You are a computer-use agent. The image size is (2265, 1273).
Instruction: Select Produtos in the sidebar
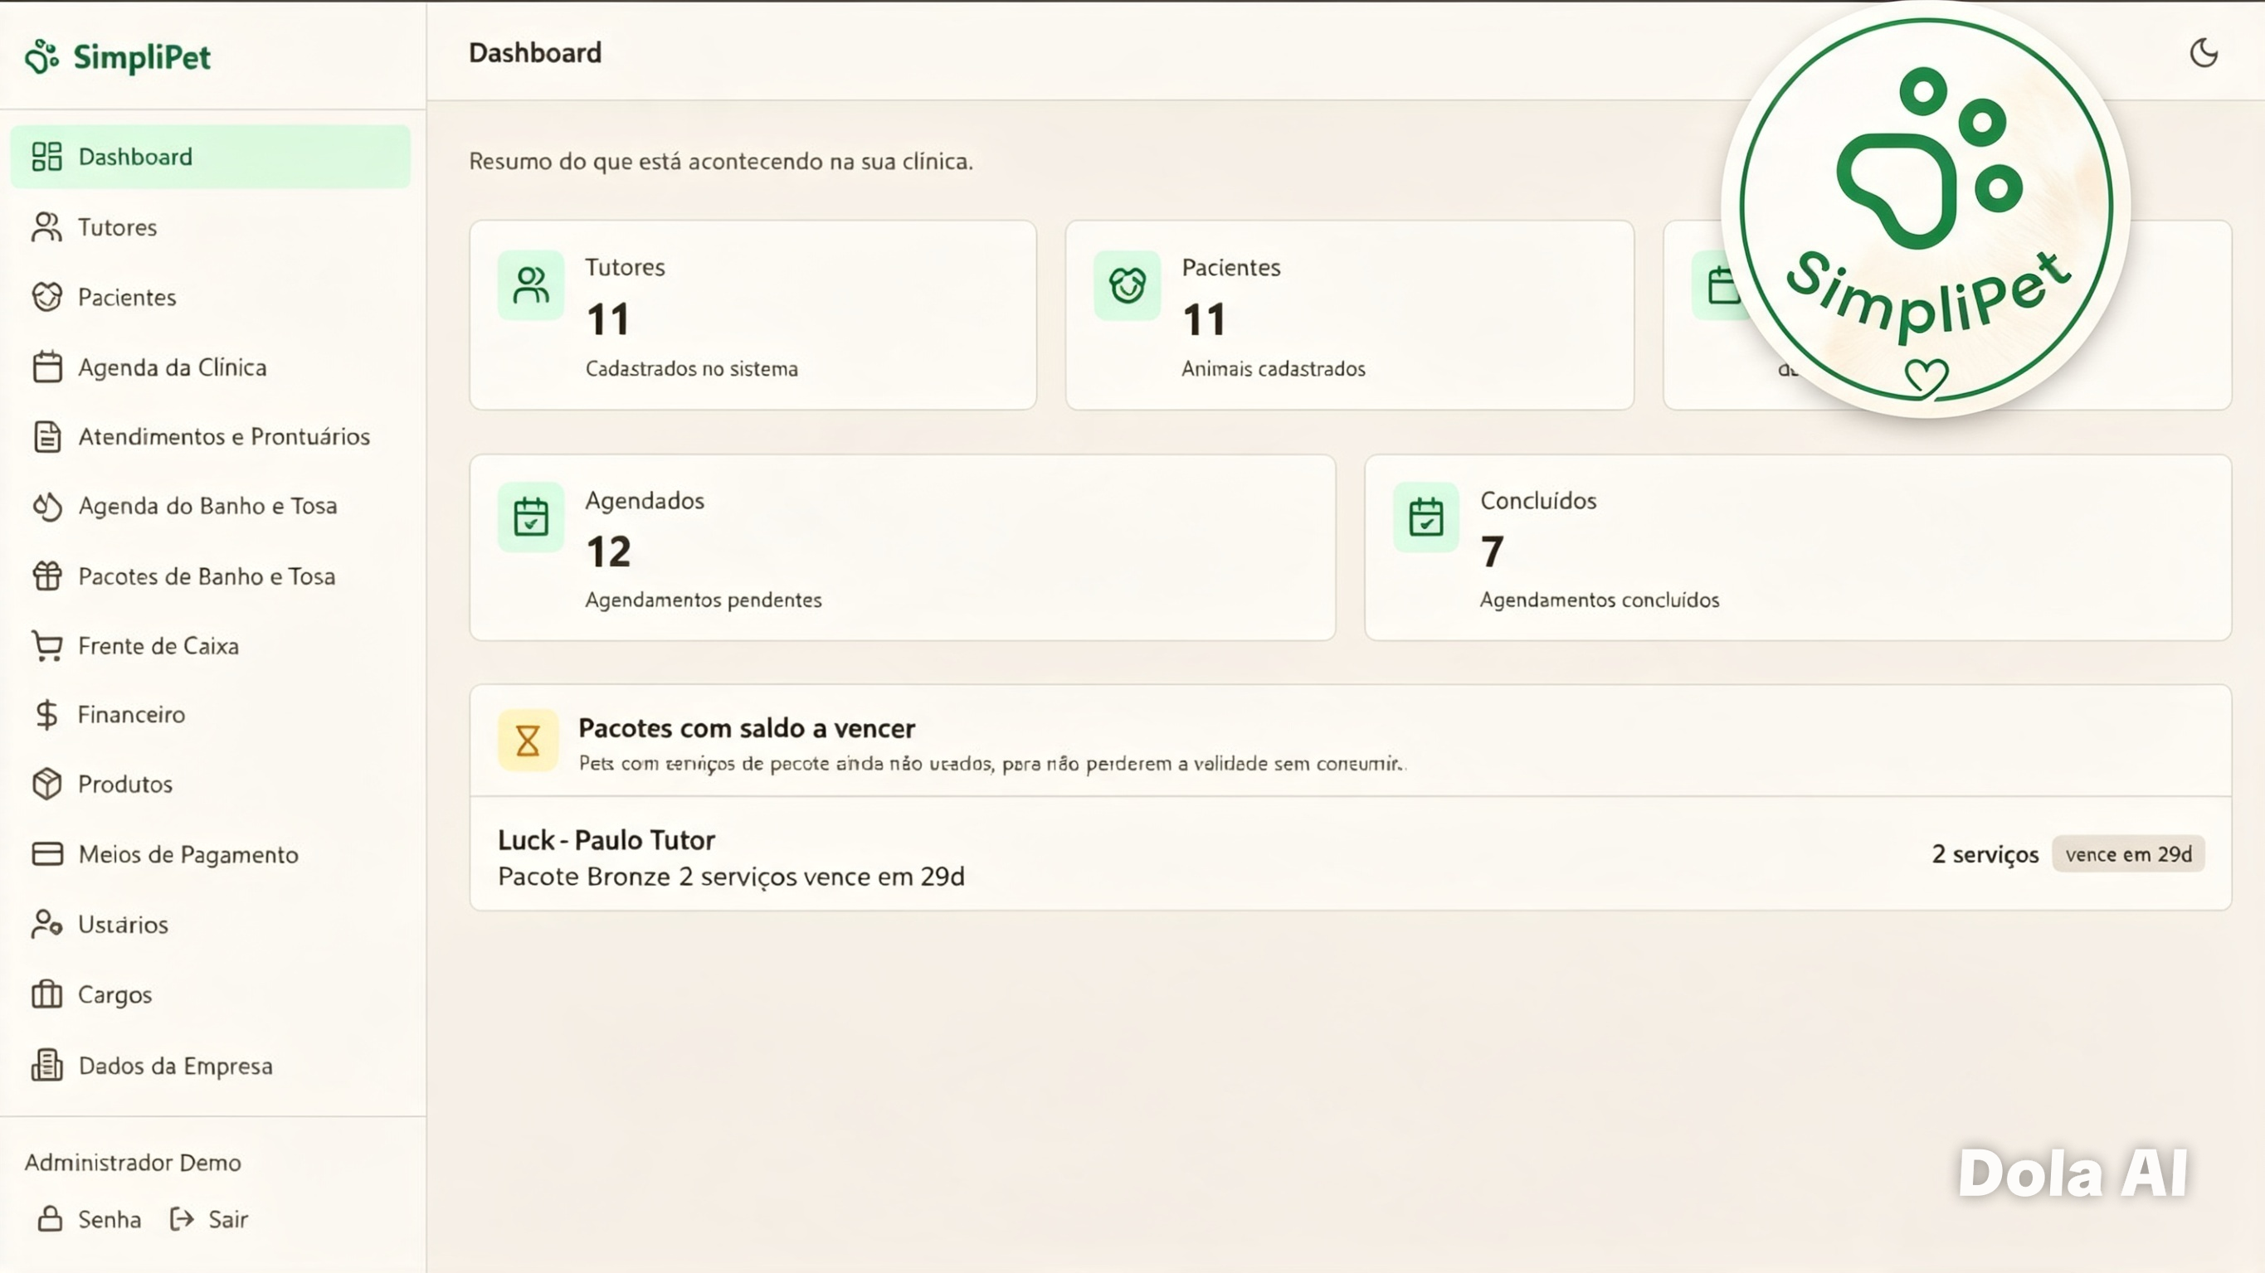click(210, 785)
